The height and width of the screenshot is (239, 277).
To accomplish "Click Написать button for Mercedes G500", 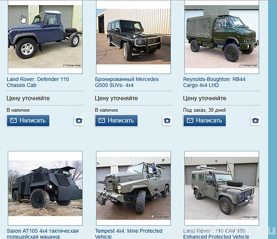I will (x=116, y=121).
